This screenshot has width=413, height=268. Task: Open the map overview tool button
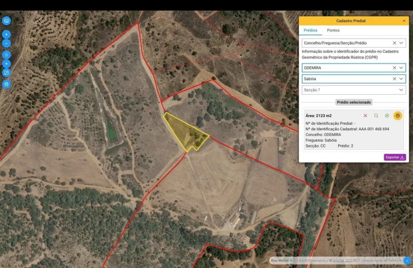tap(6, 73)
